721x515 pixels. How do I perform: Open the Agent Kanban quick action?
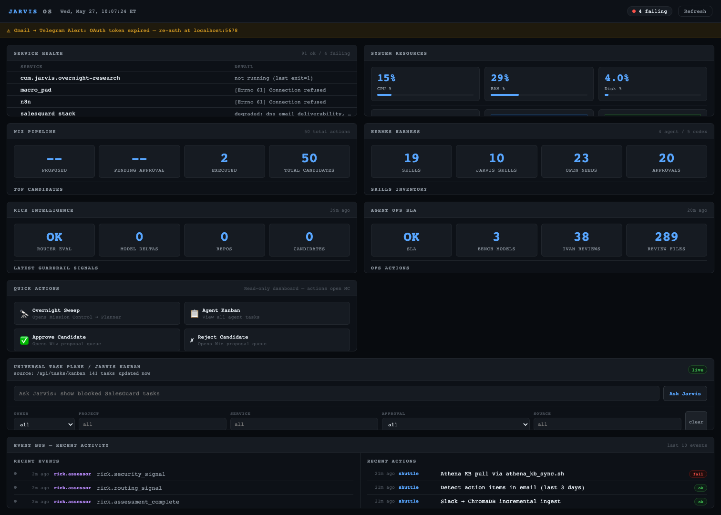click(267, 313)
